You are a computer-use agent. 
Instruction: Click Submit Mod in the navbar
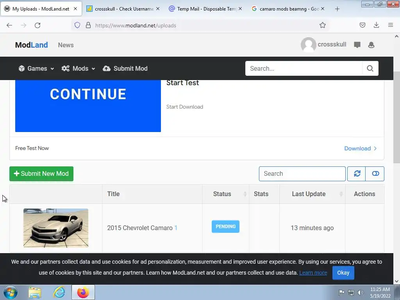coord(125,68)
